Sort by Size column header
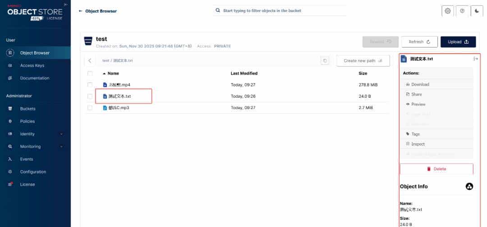 (363, 73)
